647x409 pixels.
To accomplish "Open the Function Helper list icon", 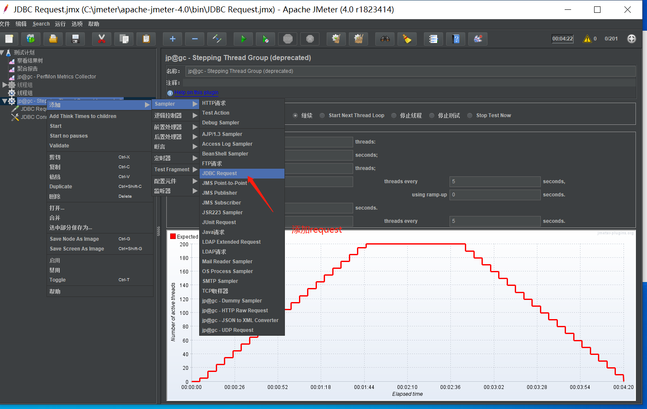I will tap(433, 39).
